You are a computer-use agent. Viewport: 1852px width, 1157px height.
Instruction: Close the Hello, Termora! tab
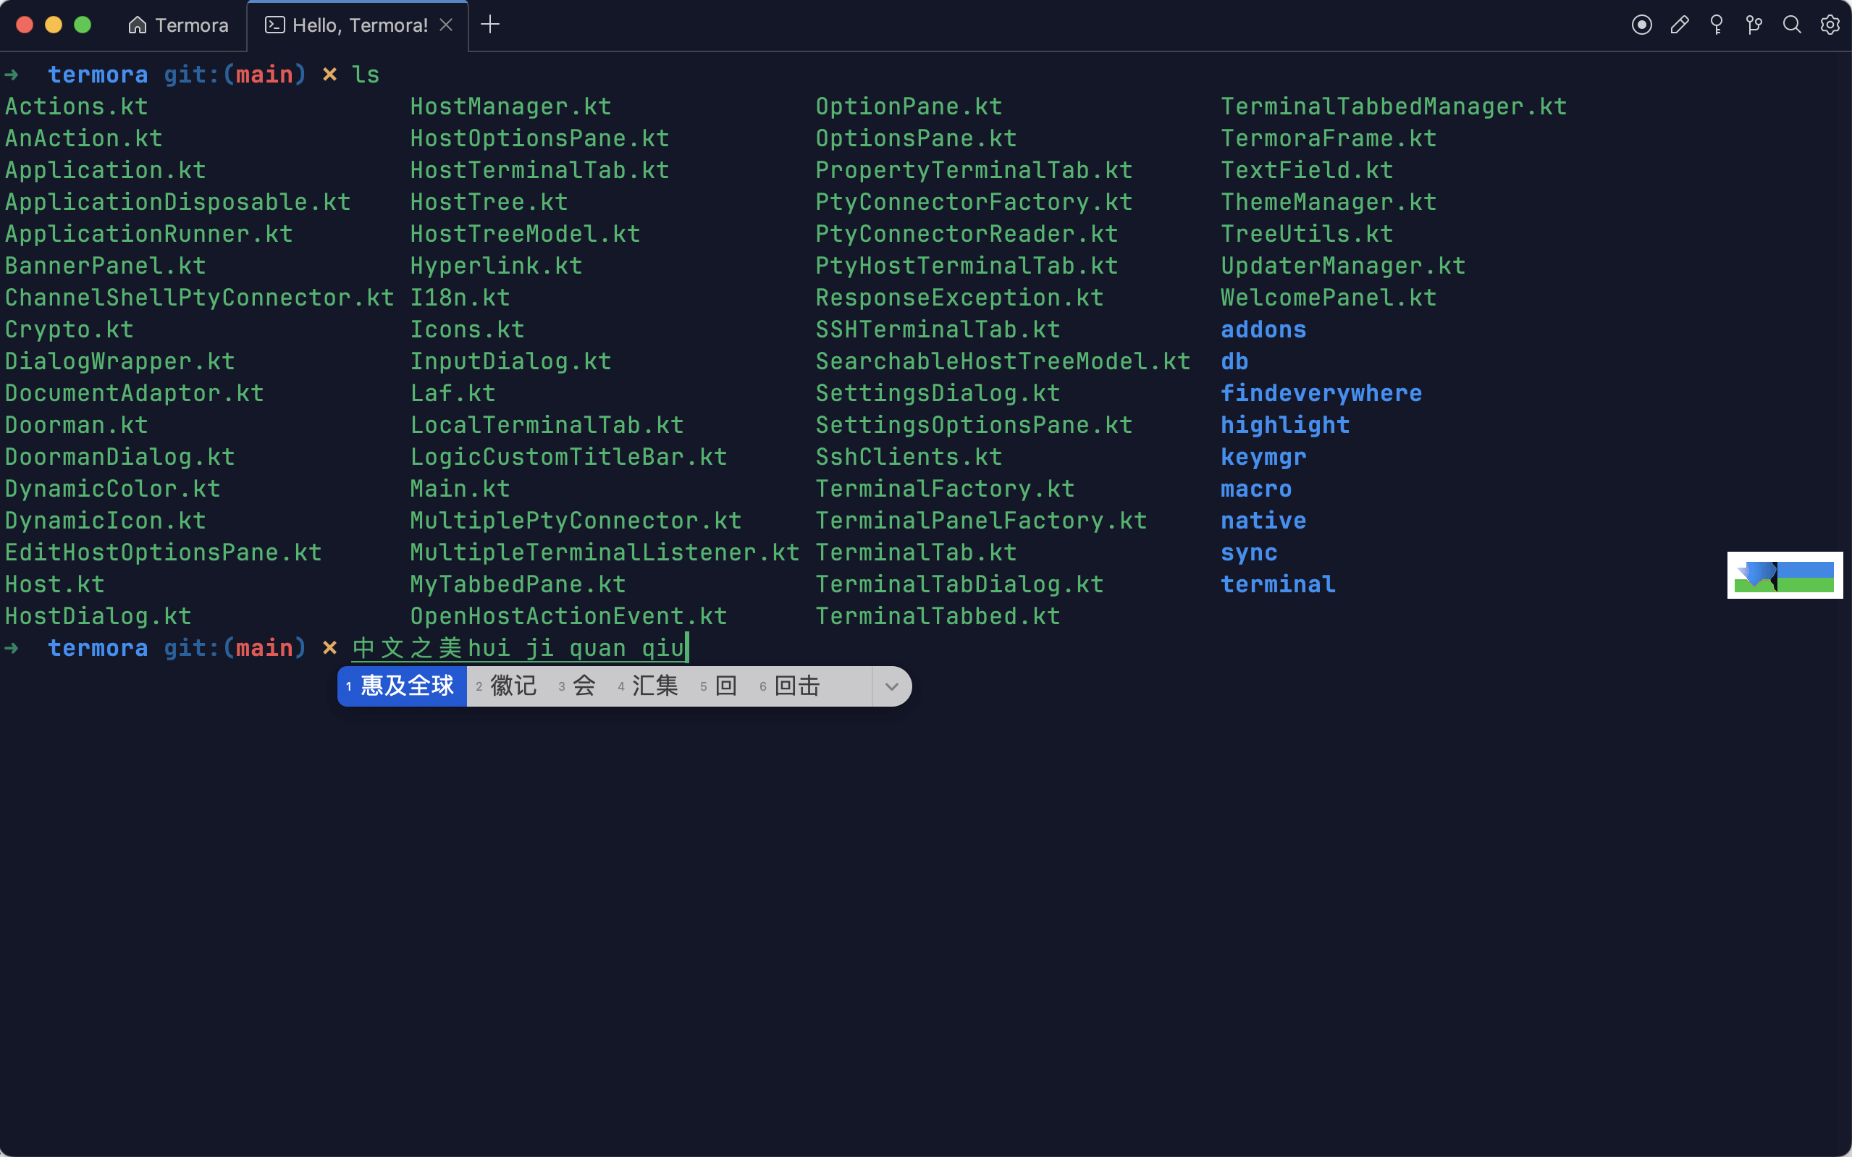[x=446, y=25]
